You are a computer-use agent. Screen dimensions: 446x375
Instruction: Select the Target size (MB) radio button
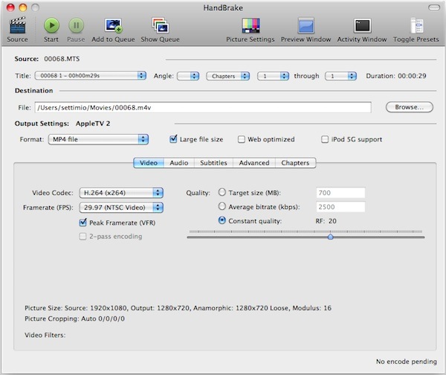[222, 192]
